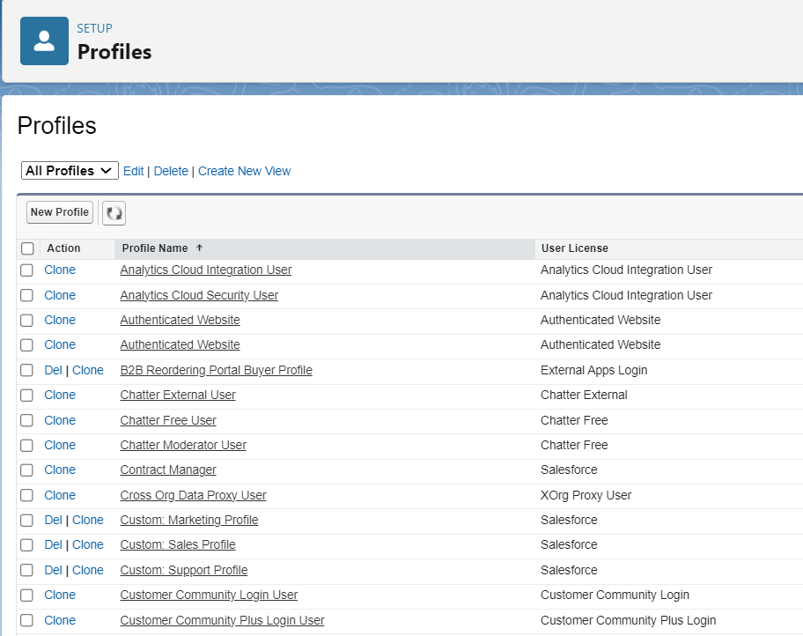The width and height of the screenshot is (803, 636).
Task: Open the Customer Community Plus Login User profile
Action: pos(222,620)
